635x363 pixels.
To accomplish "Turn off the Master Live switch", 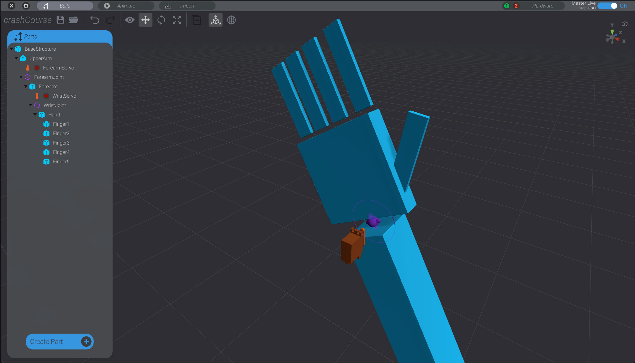I will tap(607, 6).
